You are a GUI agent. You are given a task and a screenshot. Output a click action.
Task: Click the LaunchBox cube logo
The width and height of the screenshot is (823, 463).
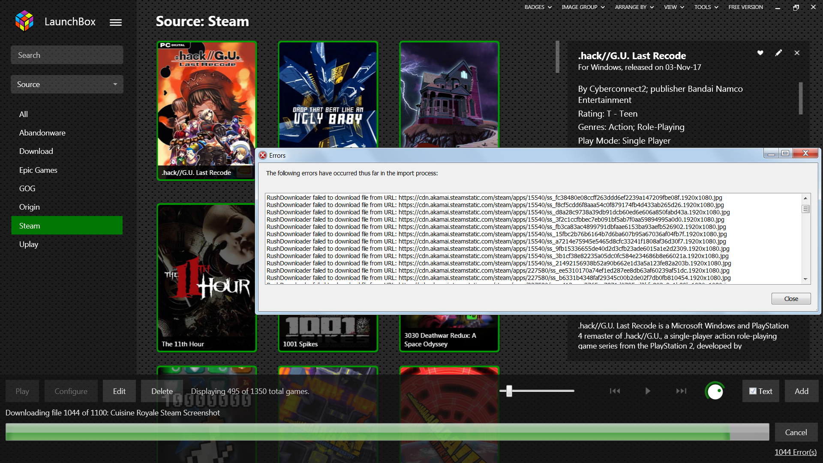pos(24,21)
